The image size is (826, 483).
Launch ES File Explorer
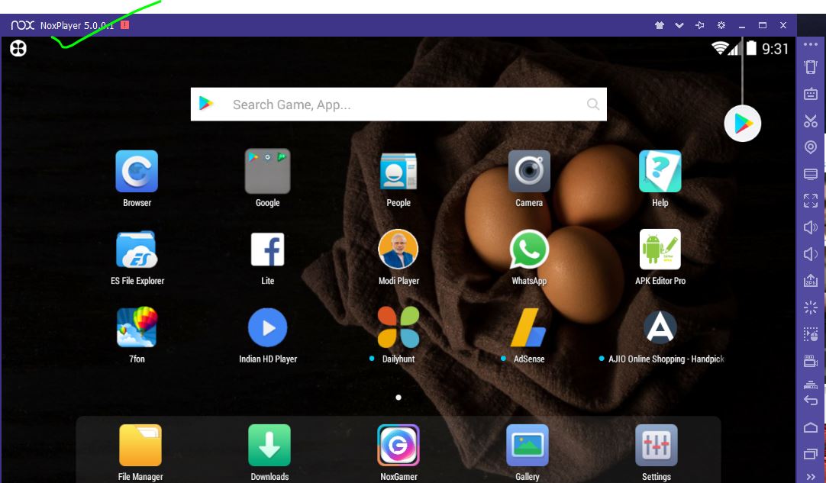[137, 250]
